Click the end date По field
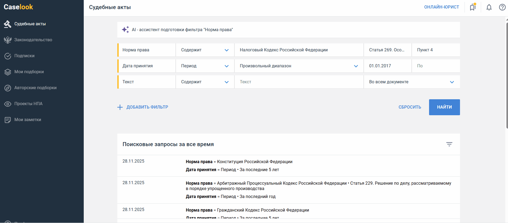 pyautogui.click(x=435, y=66)
